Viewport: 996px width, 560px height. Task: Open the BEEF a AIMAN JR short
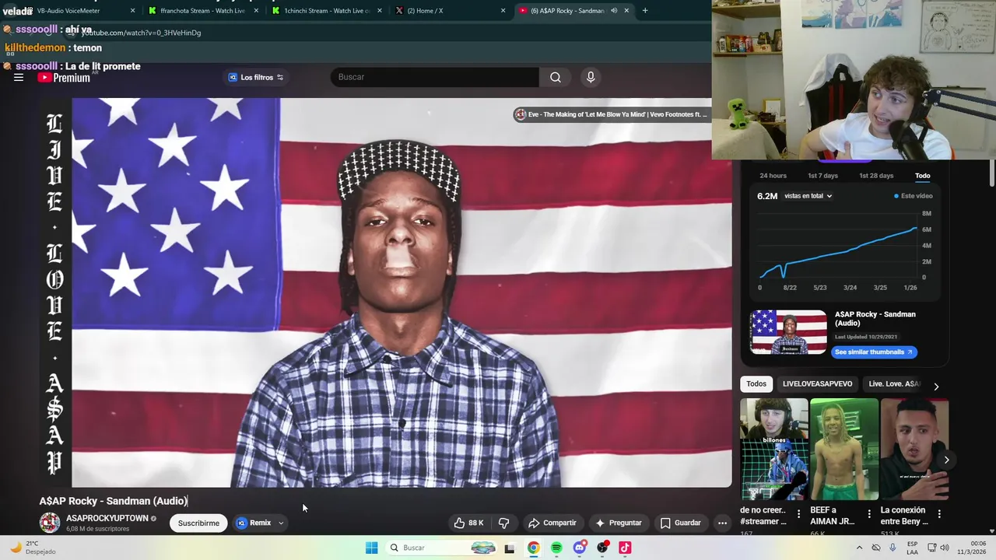coord(844,449)
